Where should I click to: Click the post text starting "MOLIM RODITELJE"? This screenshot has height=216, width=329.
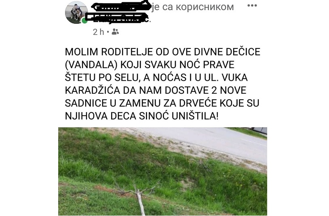162,84
